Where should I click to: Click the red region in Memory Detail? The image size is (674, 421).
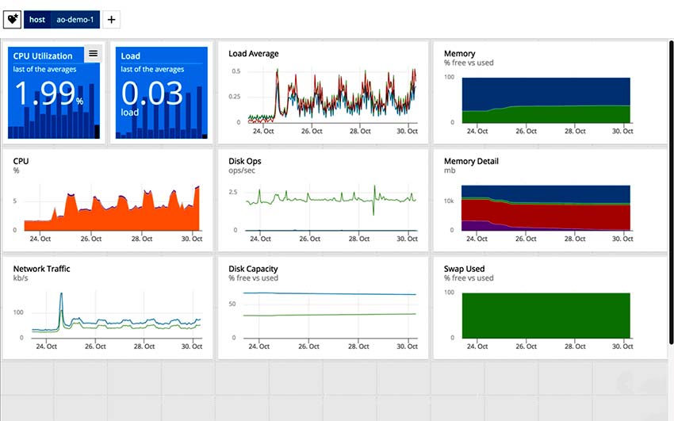coord(555,214)
